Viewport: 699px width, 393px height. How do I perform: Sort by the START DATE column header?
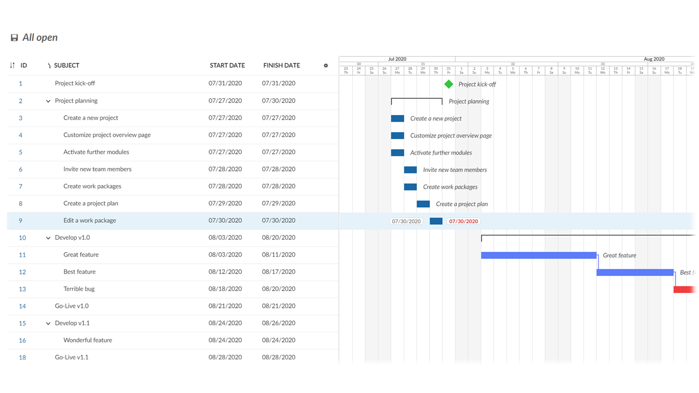tap(227, 65)
